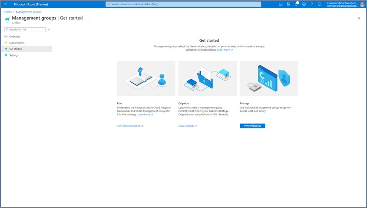367x208 pixels.
Task: Open portal settings gear
Action: point(304,4)
